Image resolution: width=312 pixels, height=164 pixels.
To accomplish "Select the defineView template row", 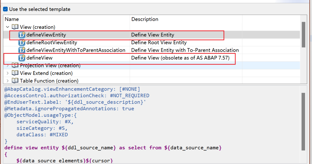I will click(152, 58).
